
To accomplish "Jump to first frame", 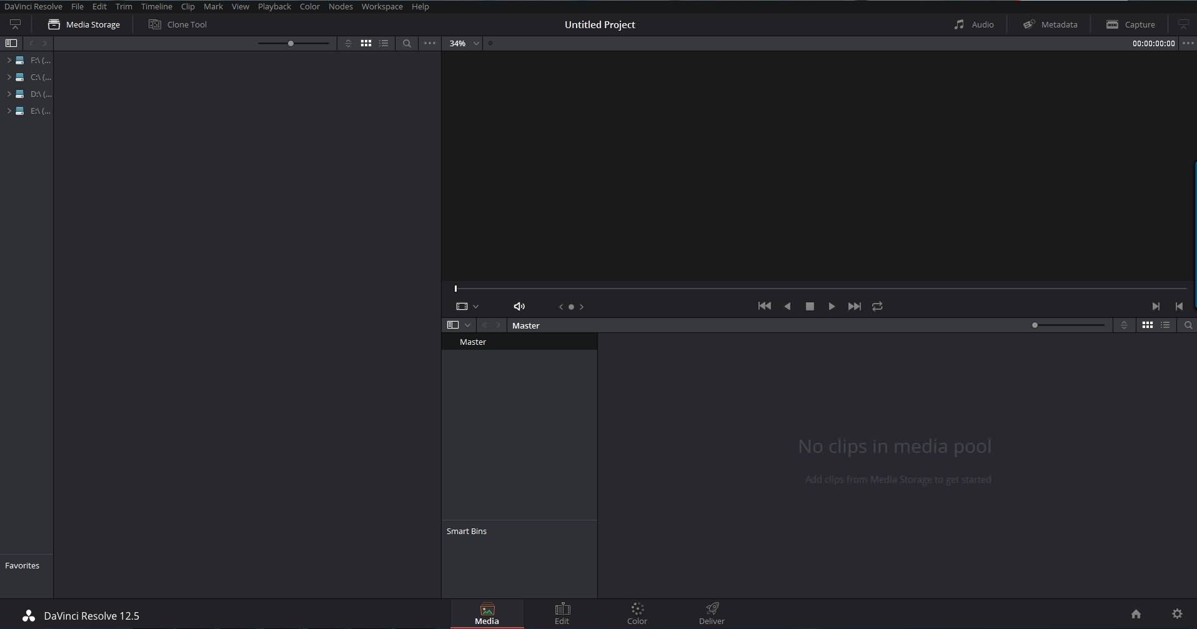I will (x=764, y=306).
